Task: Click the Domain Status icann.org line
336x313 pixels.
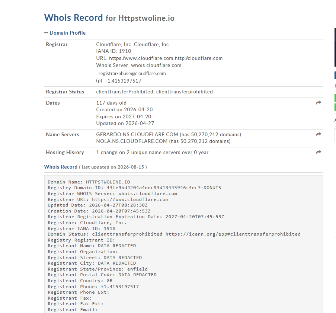Action: tap(174, 234)
